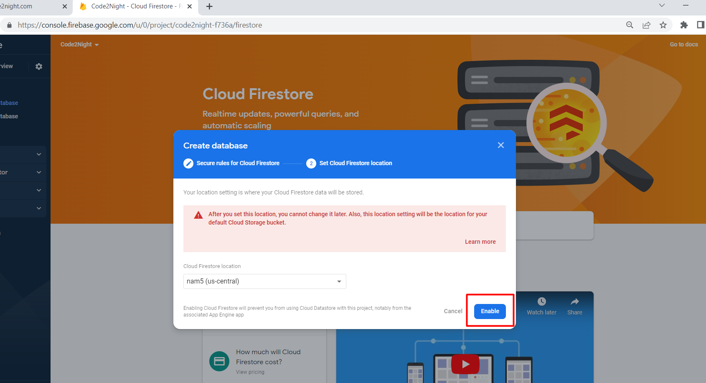Bookmark this page with star icon
The image size is (706, 383).
coord(663,25)
